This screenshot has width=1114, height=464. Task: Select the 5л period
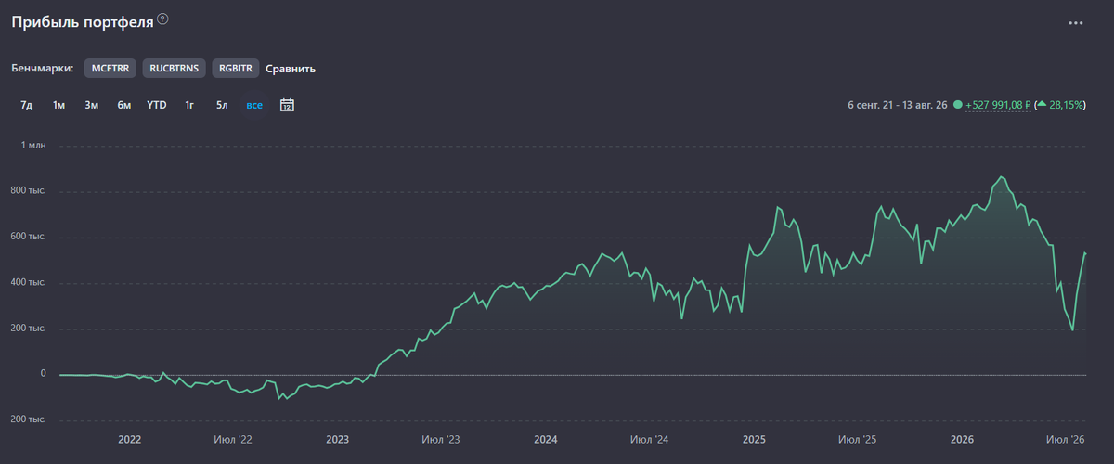(222, 105)
